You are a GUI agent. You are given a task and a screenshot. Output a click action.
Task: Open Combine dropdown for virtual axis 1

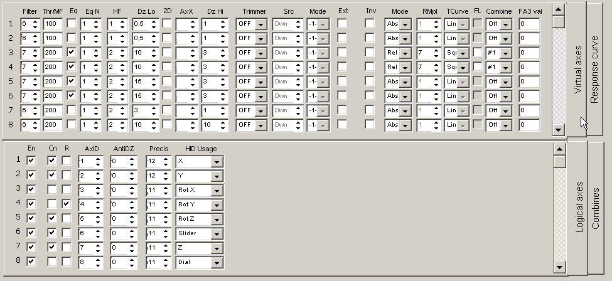tap(506, 24)
